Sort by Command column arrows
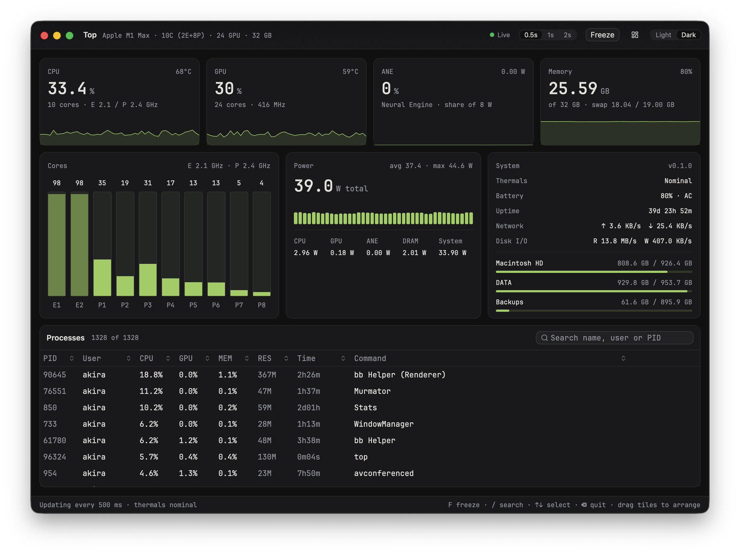The image size is (740, 554). coord(623,358)
